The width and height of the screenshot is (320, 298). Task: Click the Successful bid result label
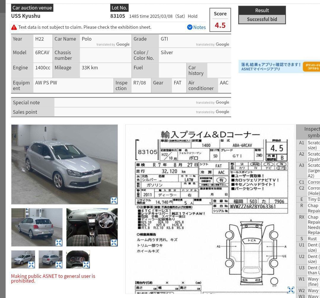(262, 19)
